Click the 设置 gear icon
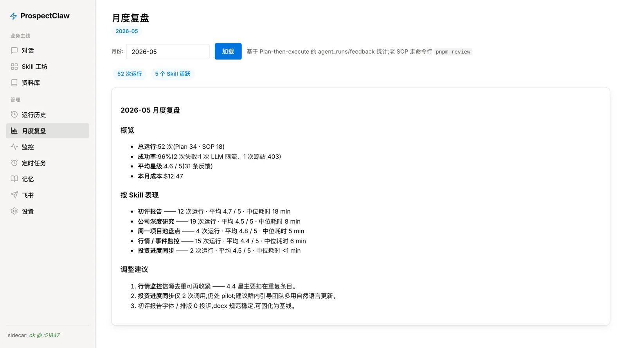This screenshot has width=626, height=348. pos(14,211)
